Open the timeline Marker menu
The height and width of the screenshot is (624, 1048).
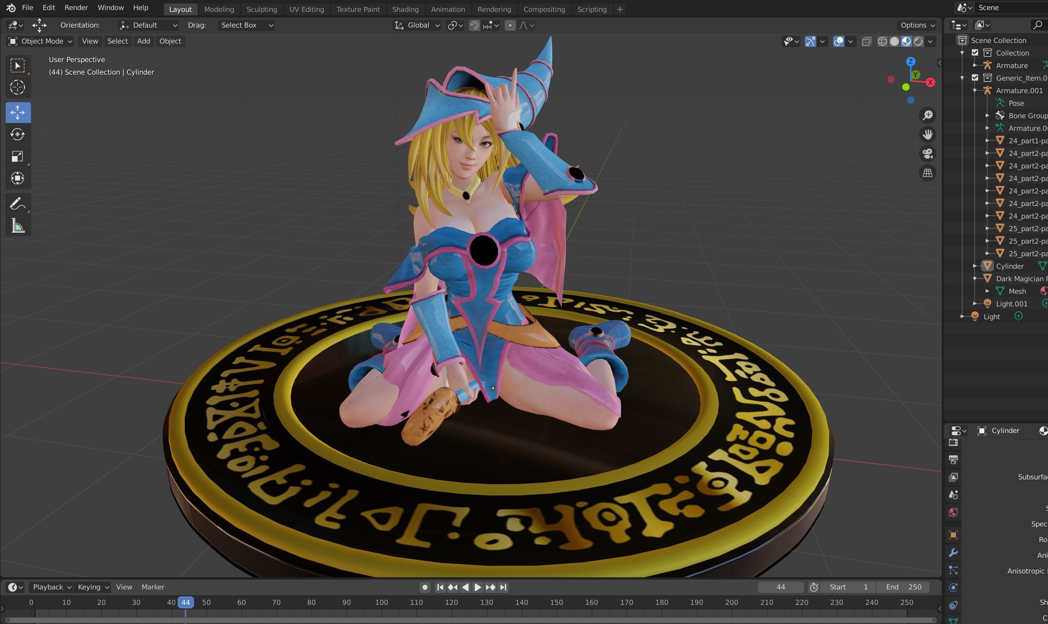point(153,587)
